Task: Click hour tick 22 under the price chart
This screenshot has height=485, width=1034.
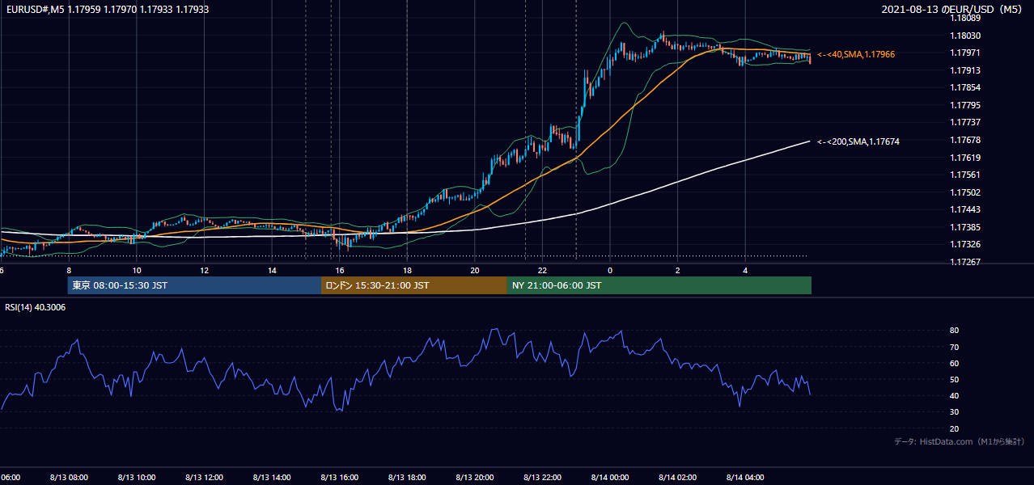Action: pos(542,270)
